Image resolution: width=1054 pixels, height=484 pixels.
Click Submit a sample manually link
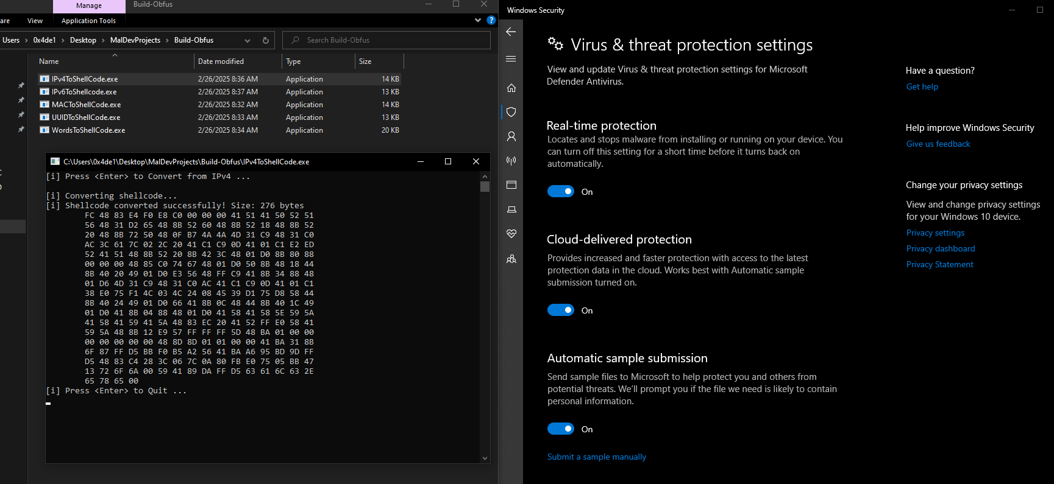pyautogui.click(x=596, y=457)
